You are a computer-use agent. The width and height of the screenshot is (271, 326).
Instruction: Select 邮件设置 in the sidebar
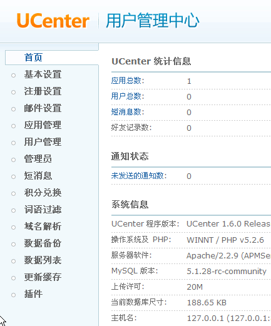pyautogui.click(x=43, y=108)
